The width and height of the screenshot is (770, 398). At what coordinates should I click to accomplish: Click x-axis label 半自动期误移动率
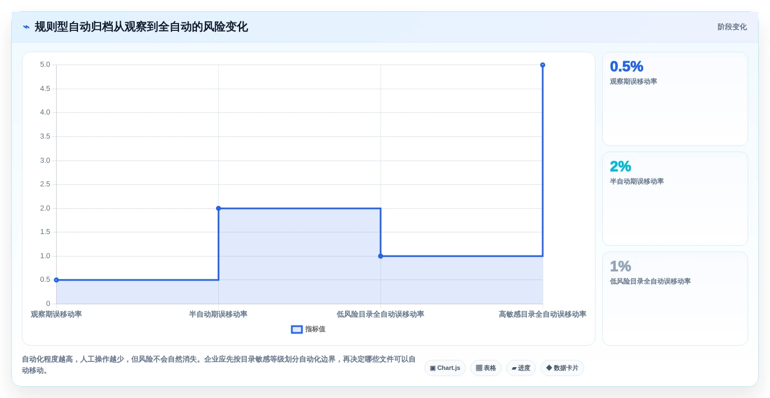[x=218, y=314]
